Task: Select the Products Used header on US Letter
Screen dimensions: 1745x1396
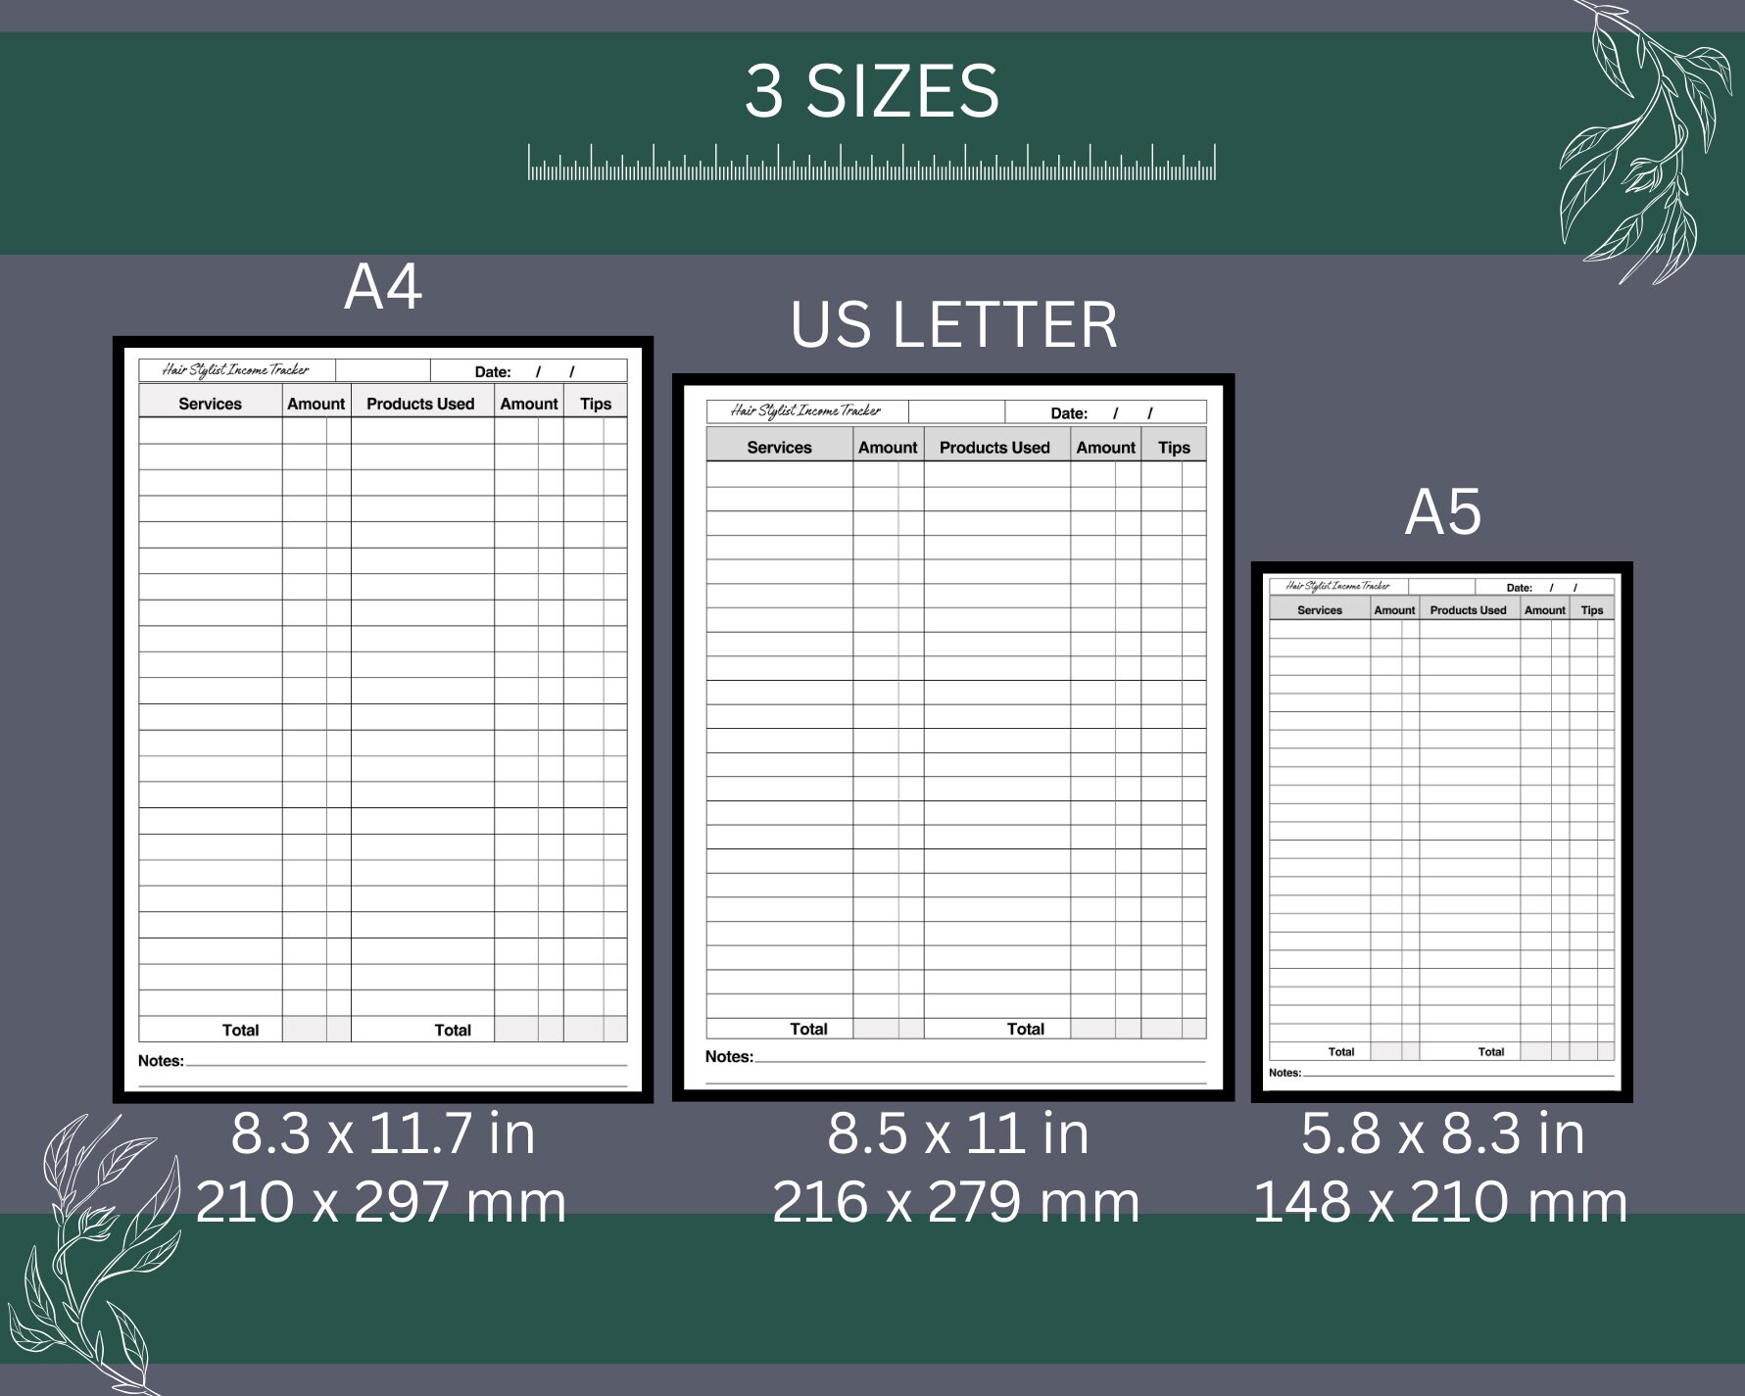Action: pyautogui.click(x=994, y=447)
